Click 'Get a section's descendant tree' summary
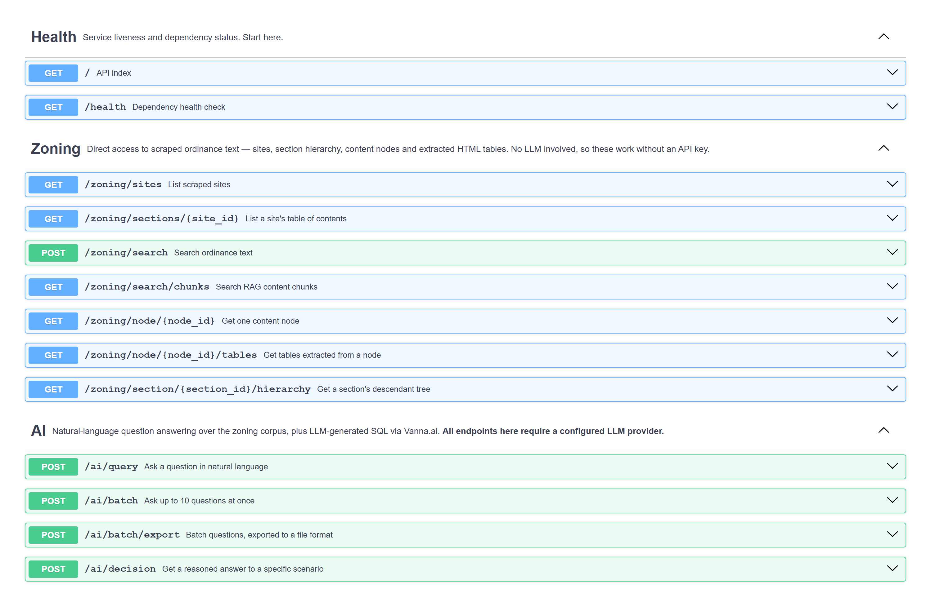Viewport: 931px width, 589px height. coord(374,389)
